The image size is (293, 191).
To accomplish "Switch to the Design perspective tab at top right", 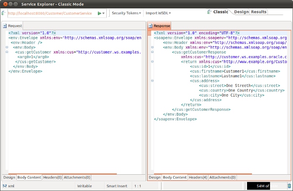I will (x=241, y=12).
